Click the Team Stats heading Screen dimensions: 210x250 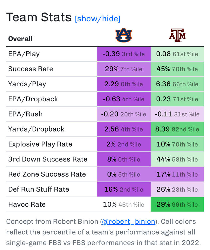click(x=39, y=17)
